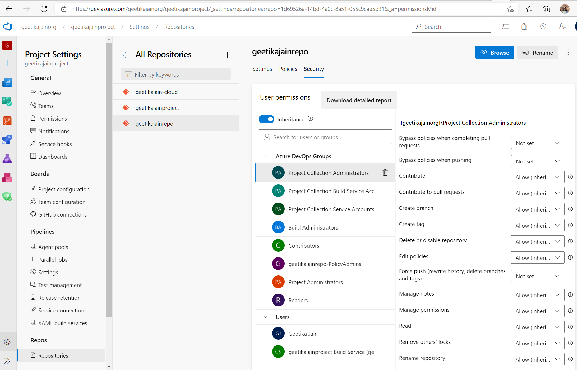Screen dimensions: 577x370
Task: Open Artifacts from the left sidebar
Action: point(7,177)
